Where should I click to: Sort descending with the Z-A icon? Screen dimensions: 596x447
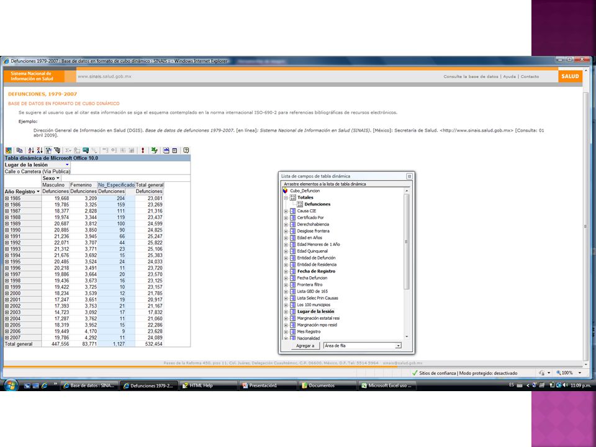click(x=40, y=150)
